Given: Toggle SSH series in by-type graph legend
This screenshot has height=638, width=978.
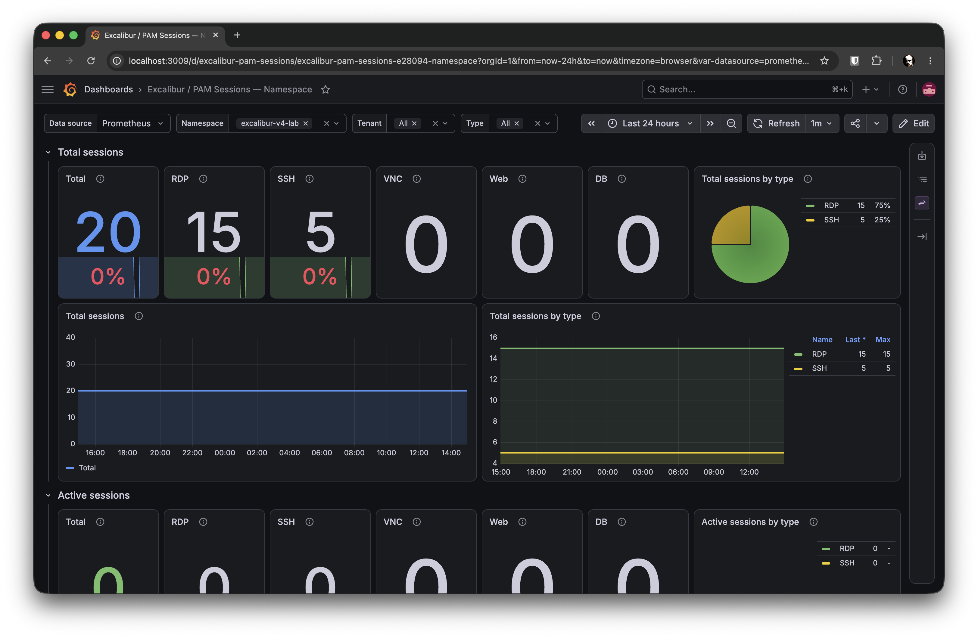Looking at the screenshot, I should (819, 368).
